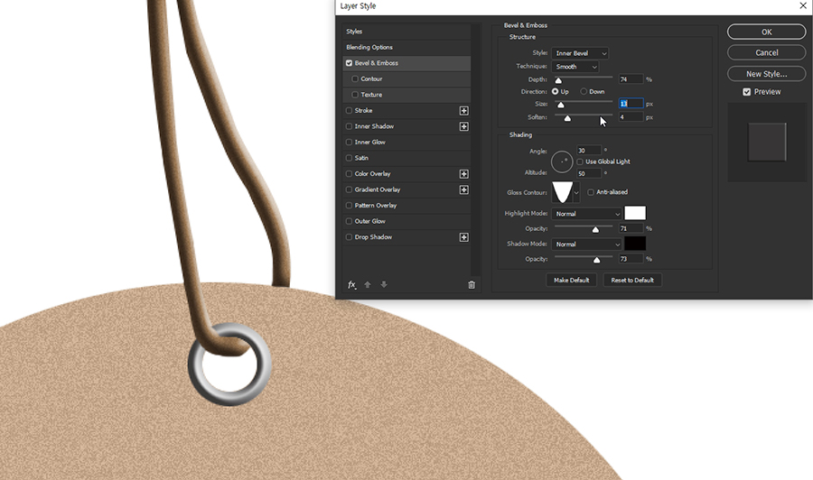Click the Depth percentage input field
Image resolution: width=813 pixels, height=480 pixels.
coord(631,79)
